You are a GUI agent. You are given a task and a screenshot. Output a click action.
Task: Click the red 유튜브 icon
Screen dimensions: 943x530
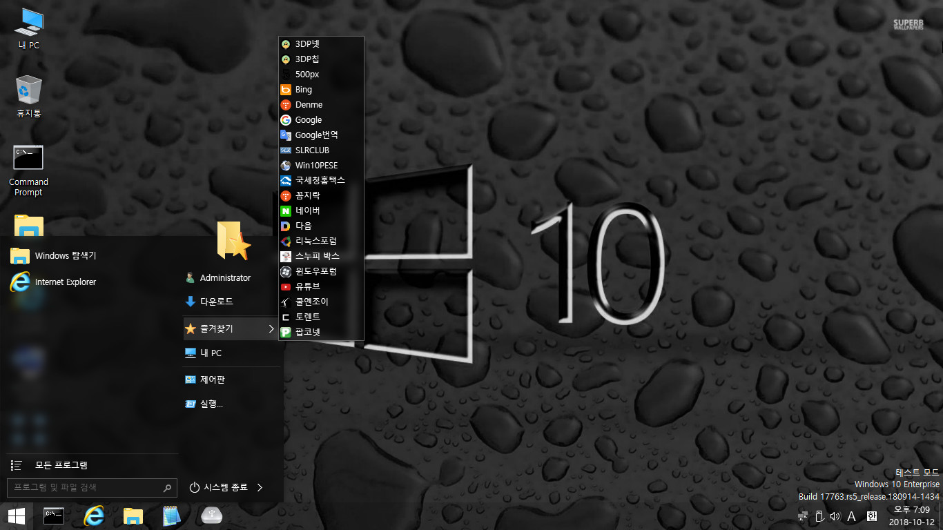(286, 287)
